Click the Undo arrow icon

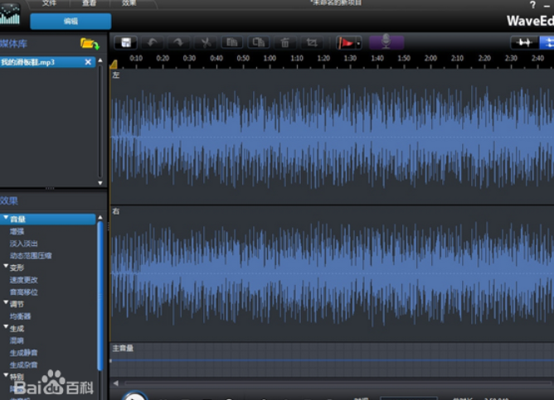coord(153,43)
